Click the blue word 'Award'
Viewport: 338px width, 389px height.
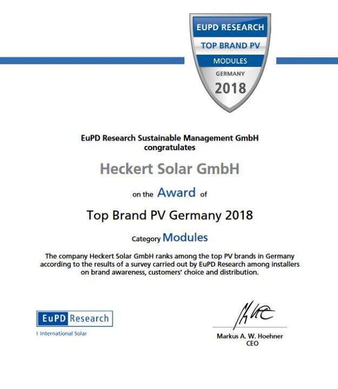[x=176, y=192]
